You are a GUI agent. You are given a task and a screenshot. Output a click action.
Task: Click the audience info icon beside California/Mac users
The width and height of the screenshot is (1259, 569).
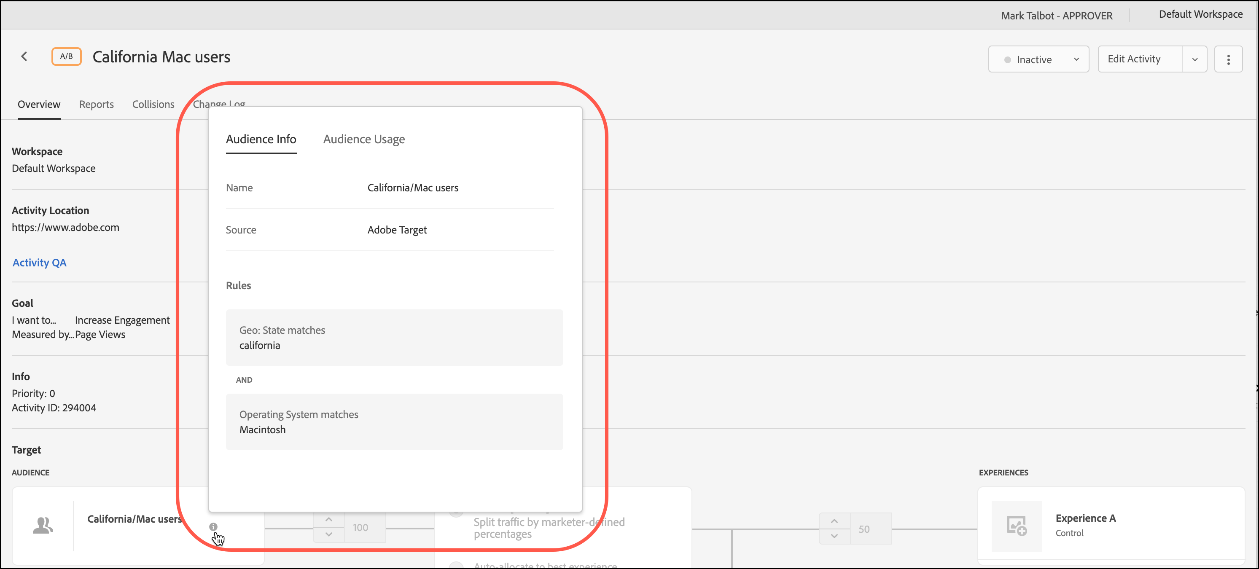click(x=213, y=526)
